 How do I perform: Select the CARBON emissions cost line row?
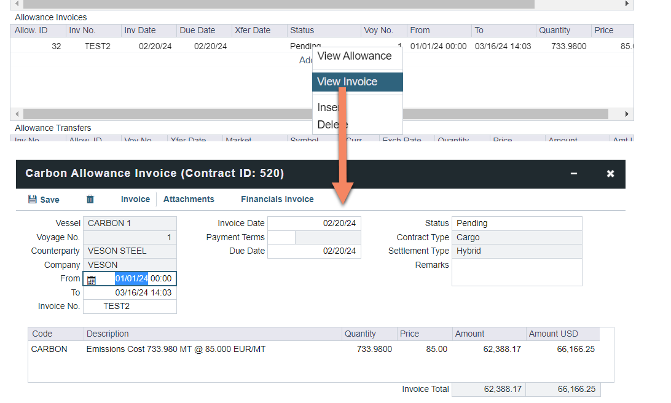pos(184,350)
